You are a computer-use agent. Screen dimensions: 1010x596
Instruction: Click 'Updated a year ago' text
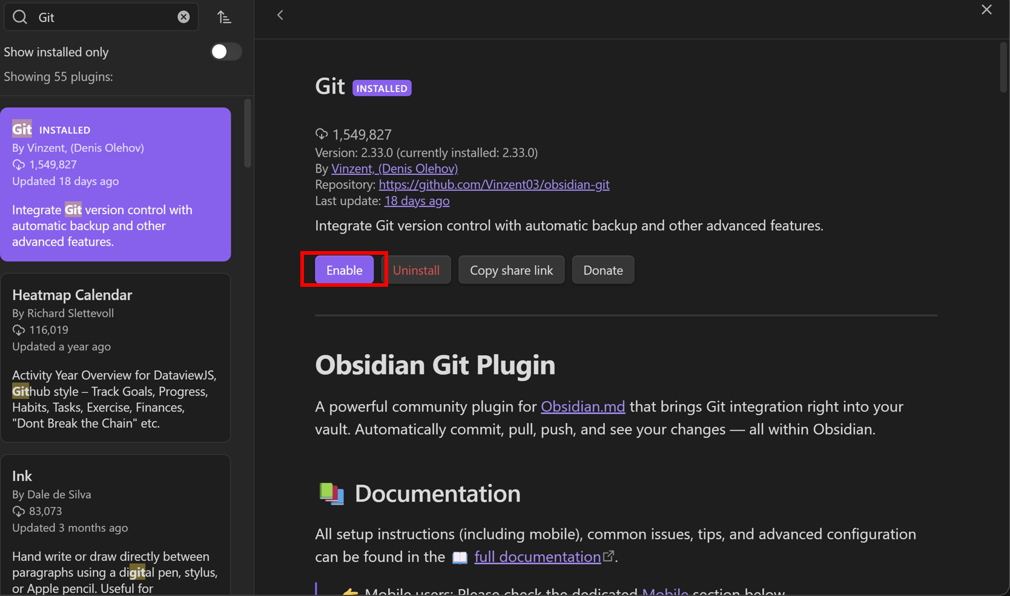(61, 347)
